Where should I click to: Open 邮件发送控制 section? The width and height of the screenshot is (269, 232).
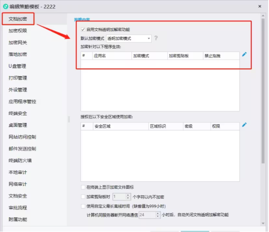point(22,149)
